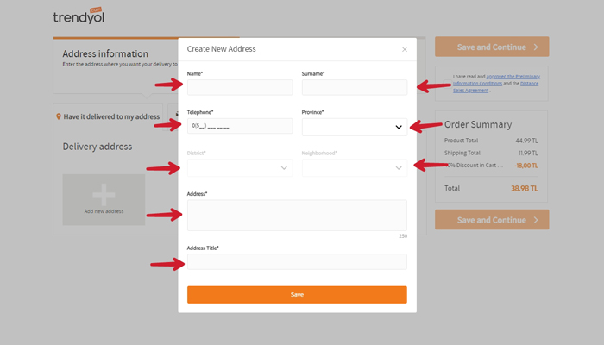Click into the Surname field
The width and height of the screenshot is (604, 345).
354,87
